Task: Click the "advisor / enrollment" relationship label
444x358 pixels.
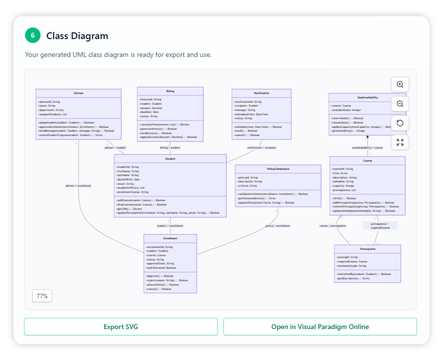Action: pos(78,185)
